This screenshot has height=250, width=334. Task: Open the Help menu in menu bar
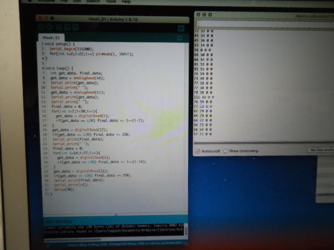coord(126,2)
